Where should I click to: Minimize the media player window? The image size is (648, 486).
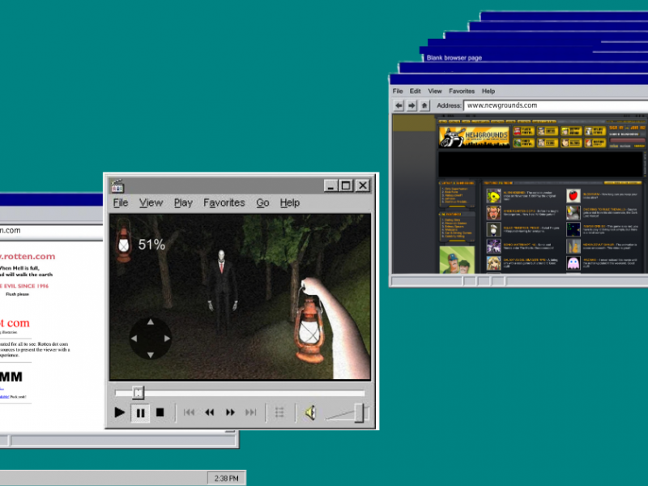330,185
